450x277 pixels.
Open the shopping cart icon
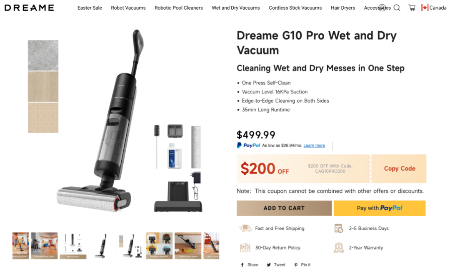tap(412, 8)
